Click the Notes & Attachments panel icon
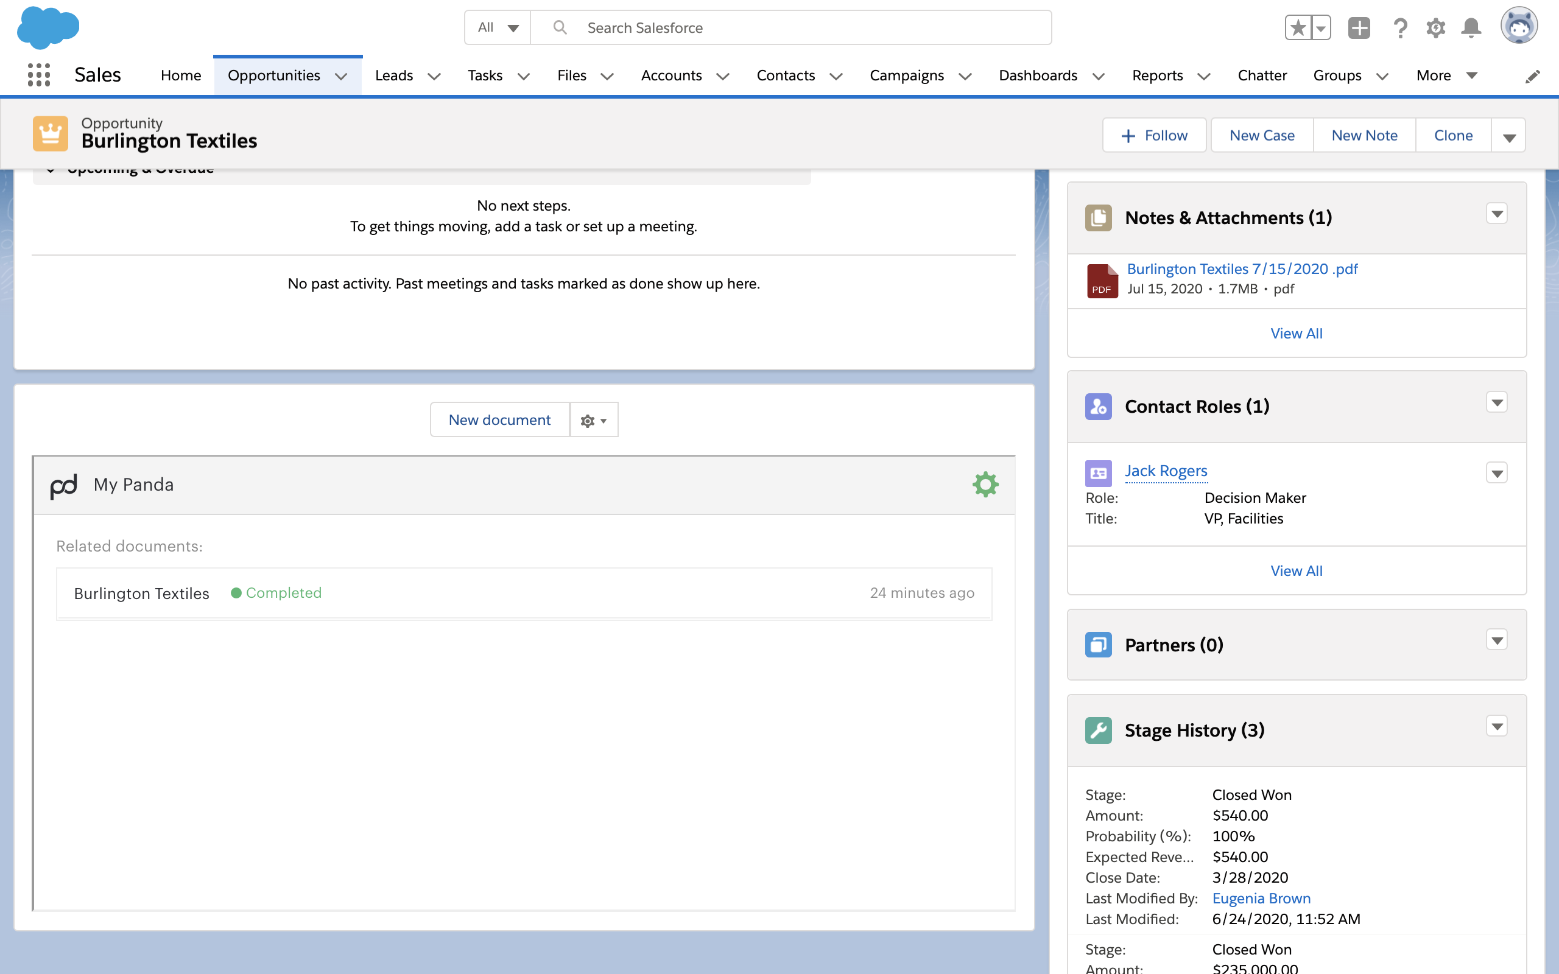This screenshot has width=1559, height=974. point(1099,217)
